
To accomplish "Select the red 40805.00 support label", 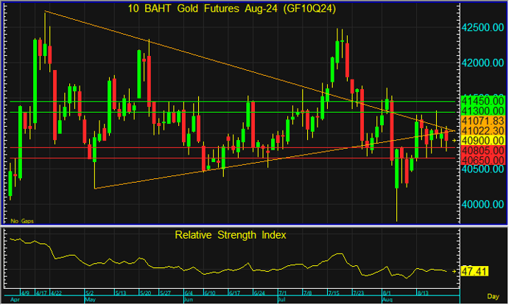I will click(482, 150).
